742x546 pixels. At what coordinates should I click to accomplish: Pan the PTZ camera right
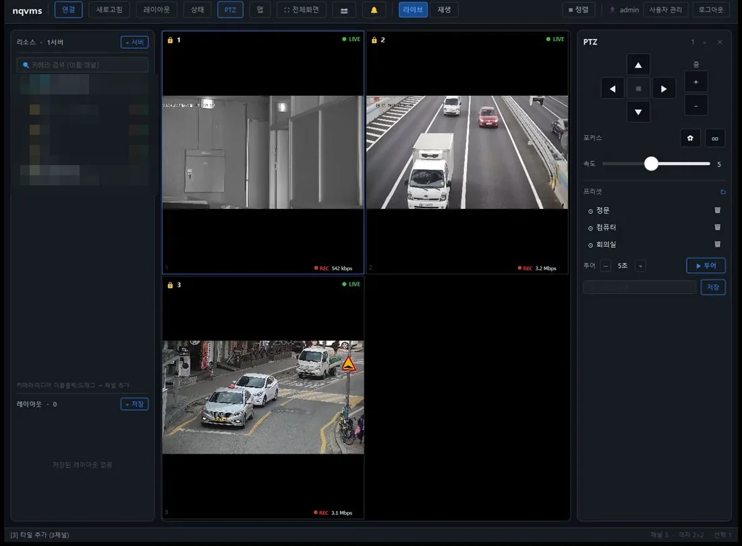point(664,89)
